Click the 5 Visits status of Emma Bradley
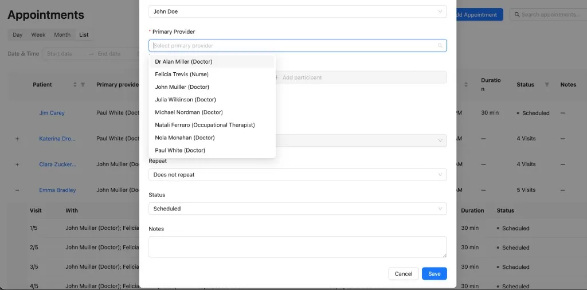The height and width of the screenshot is (290, 587). pos(526,190)
